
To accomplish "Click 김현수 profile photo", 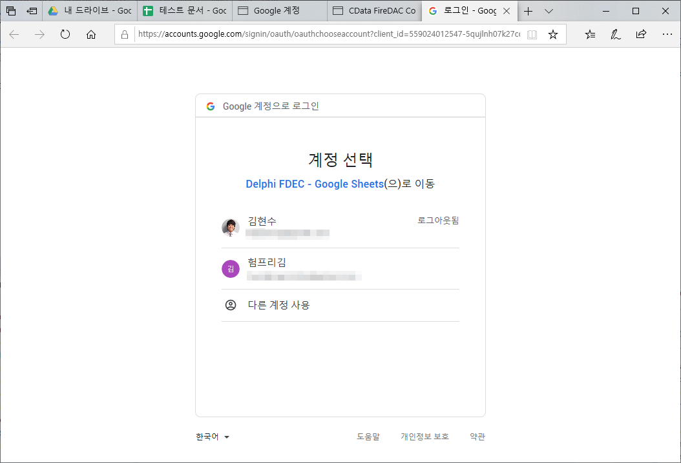I will coord(231,228).
